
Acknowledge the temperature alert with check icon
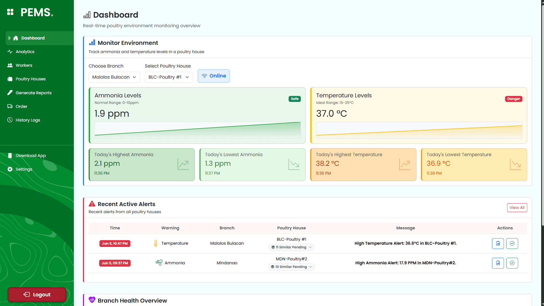(x=512, y=243)
